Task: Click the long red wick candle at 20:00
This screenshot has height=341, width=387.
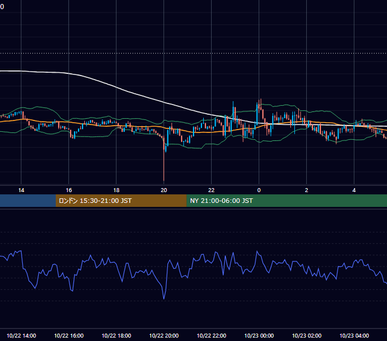Action: [164, 159]
